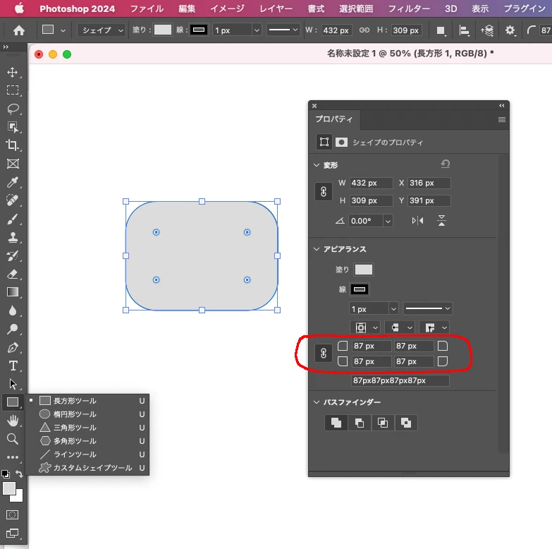This screenshot has height=549, width=552.
Task: Click Subtract Front Shape pathfinder button
Action: click(360, 423)
